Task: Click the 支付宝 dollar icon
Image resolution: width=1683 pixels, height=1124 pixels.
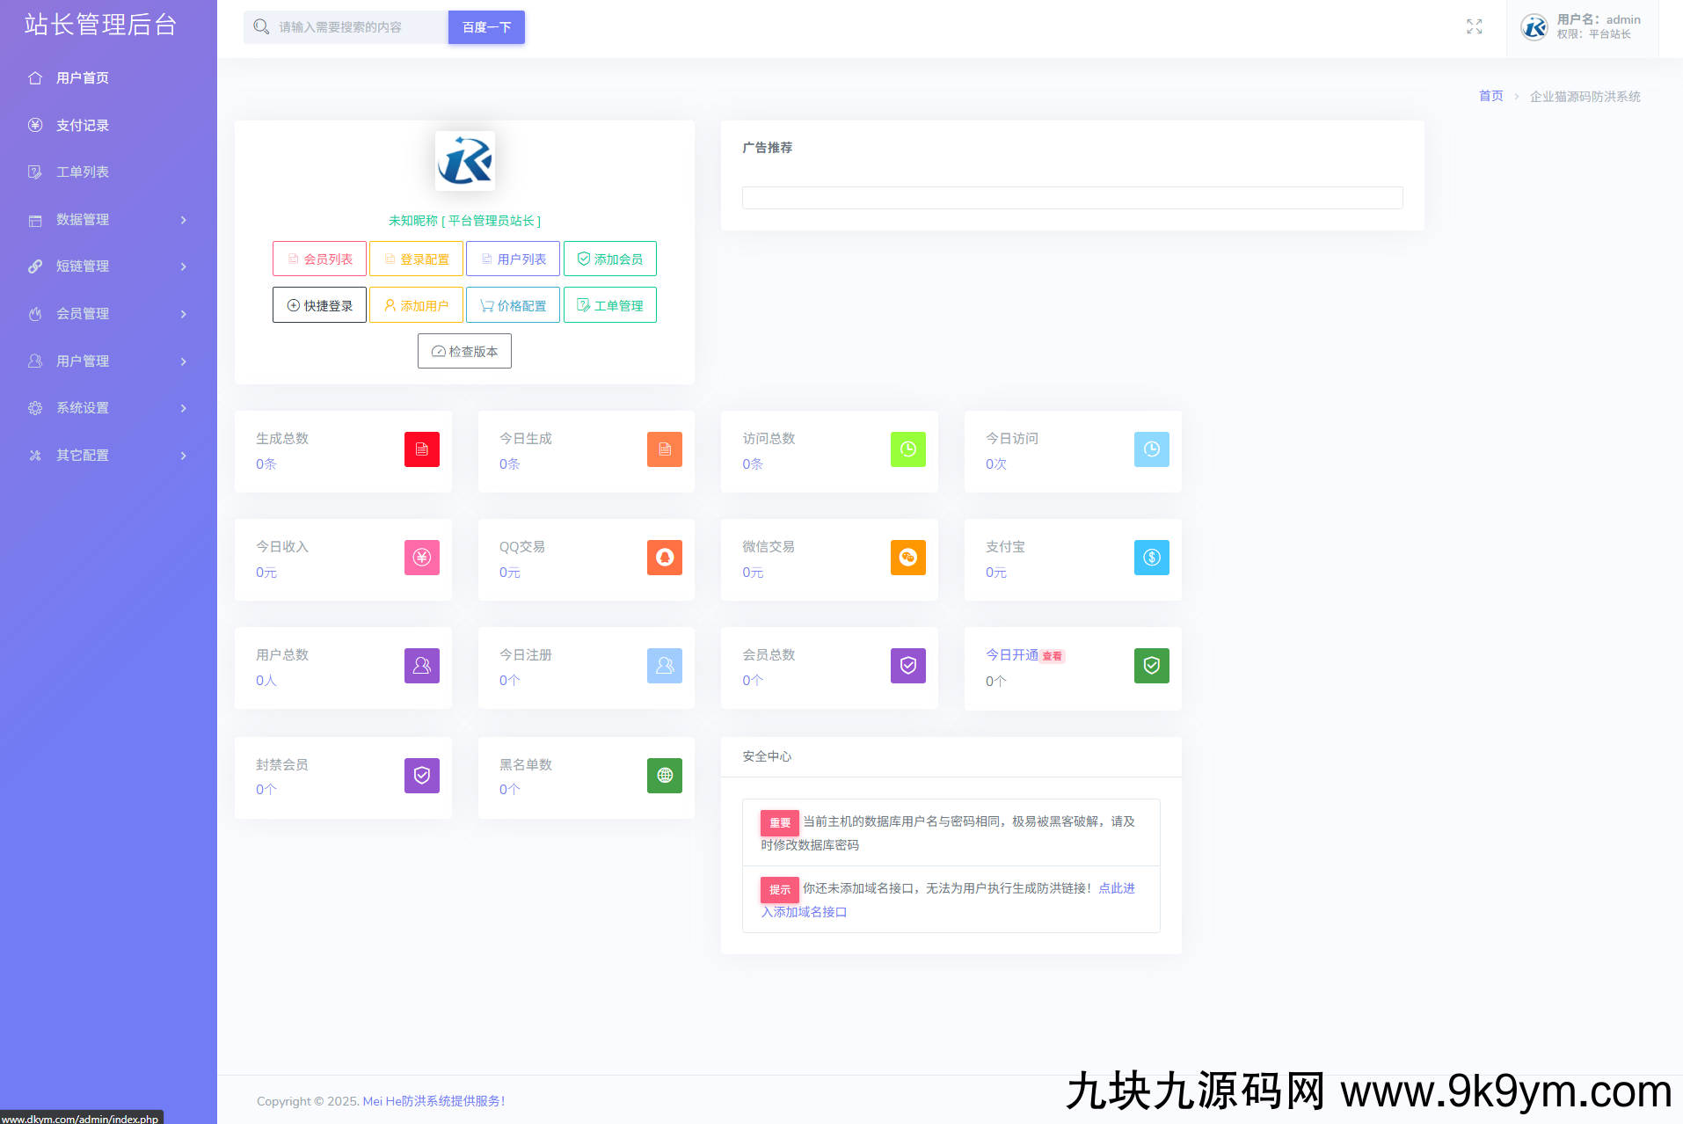Action: click(x=1152, y=558)
